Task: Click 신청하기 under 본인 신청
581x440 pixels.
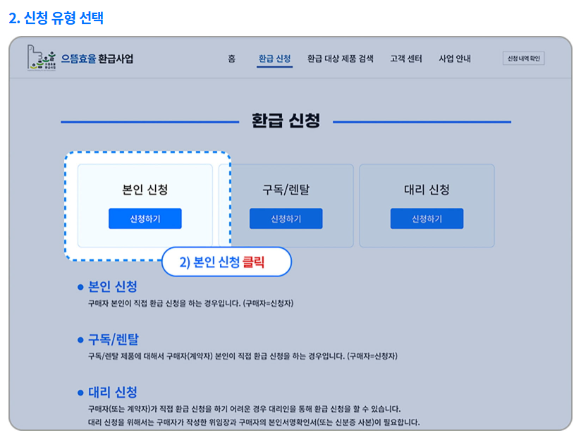Action: pyautogui.click(x=145, y=219)
